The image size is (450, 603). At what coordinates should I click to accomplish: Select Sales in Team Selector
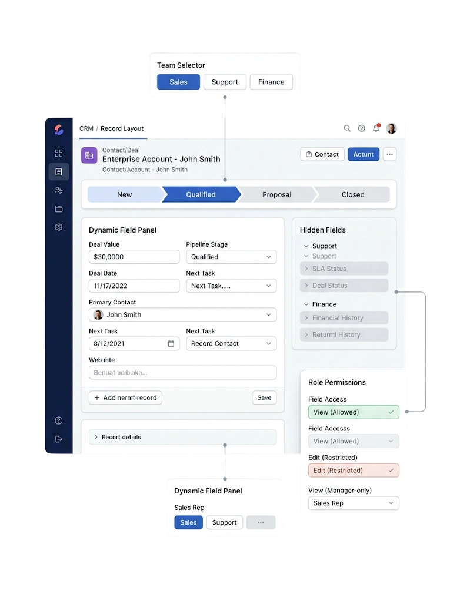[178, 82]
